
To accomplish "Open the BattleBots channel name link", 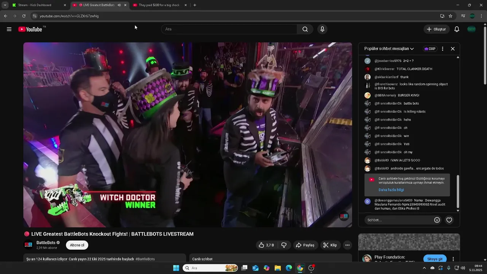I will point(46,242).
